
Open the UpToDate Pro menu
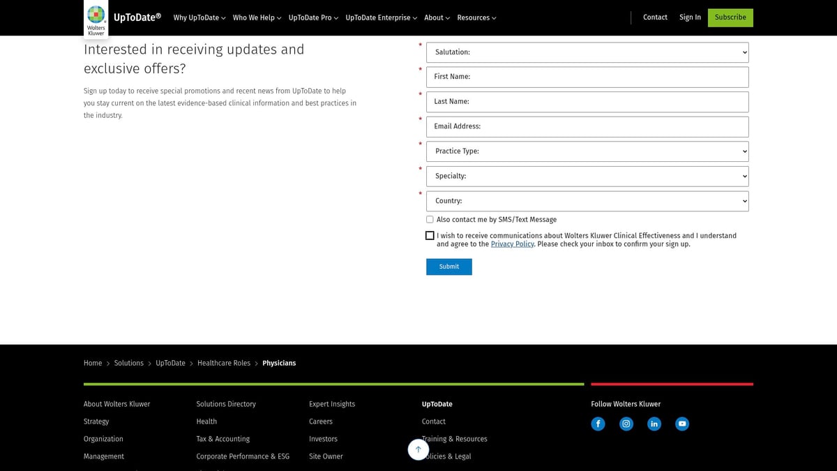tap(313, 18)
